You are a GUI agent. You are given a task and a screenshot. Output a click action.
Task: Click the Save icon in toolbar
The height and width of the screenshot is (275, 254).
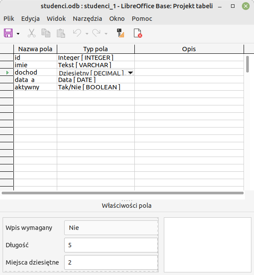8,33
